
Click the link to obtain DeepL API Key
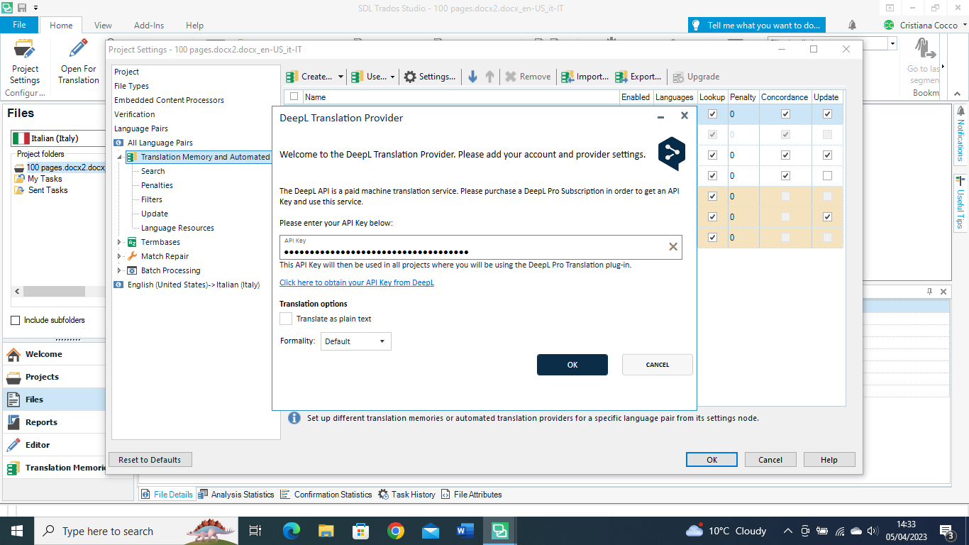(x=356, y=282)
